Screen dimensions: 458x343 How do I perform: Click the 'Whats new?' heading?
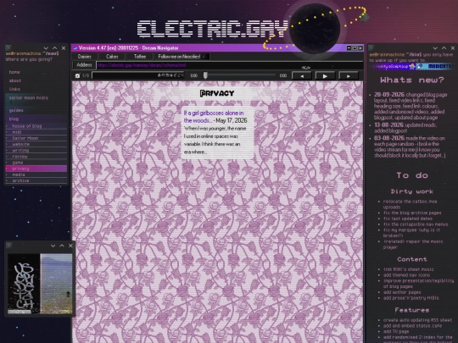pos(412,80)
